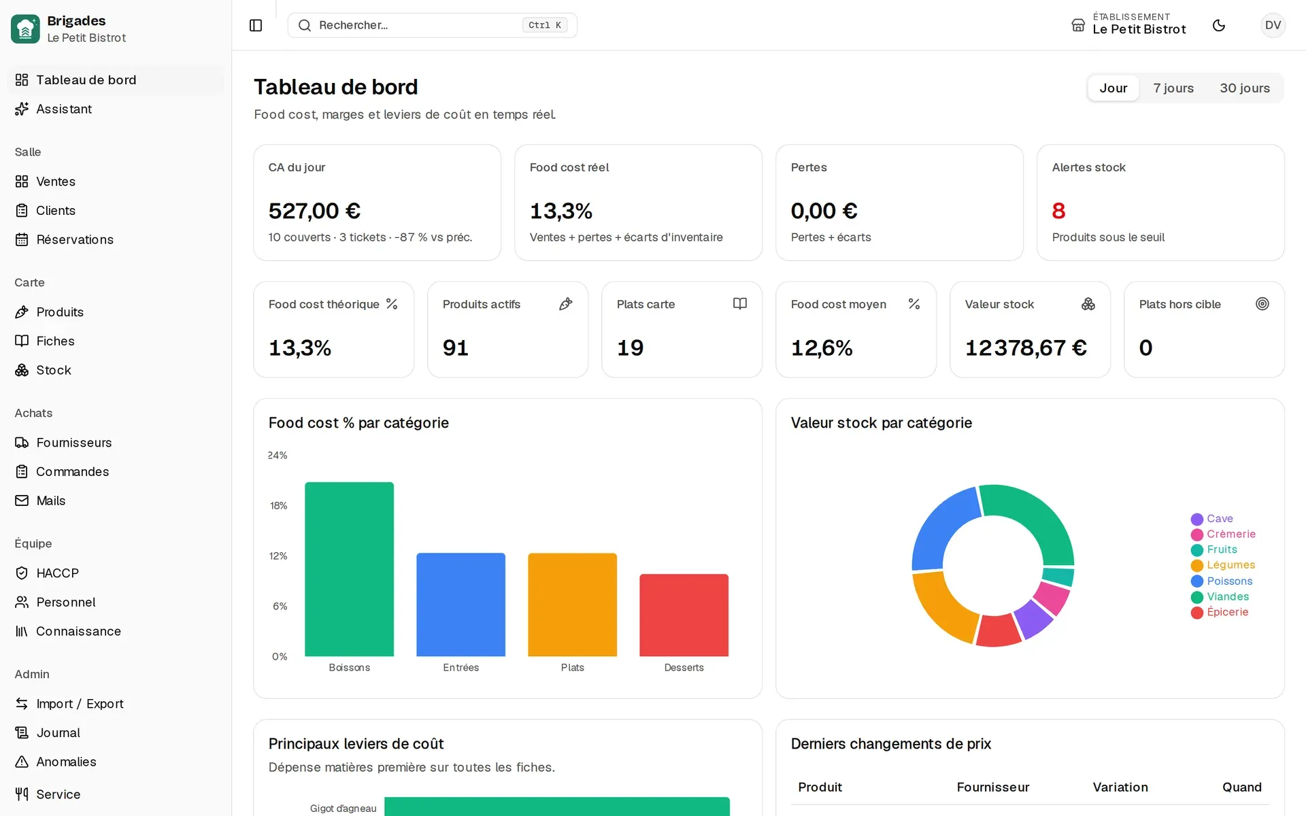Toggle the sidebar panel icon

click(256, 25)
